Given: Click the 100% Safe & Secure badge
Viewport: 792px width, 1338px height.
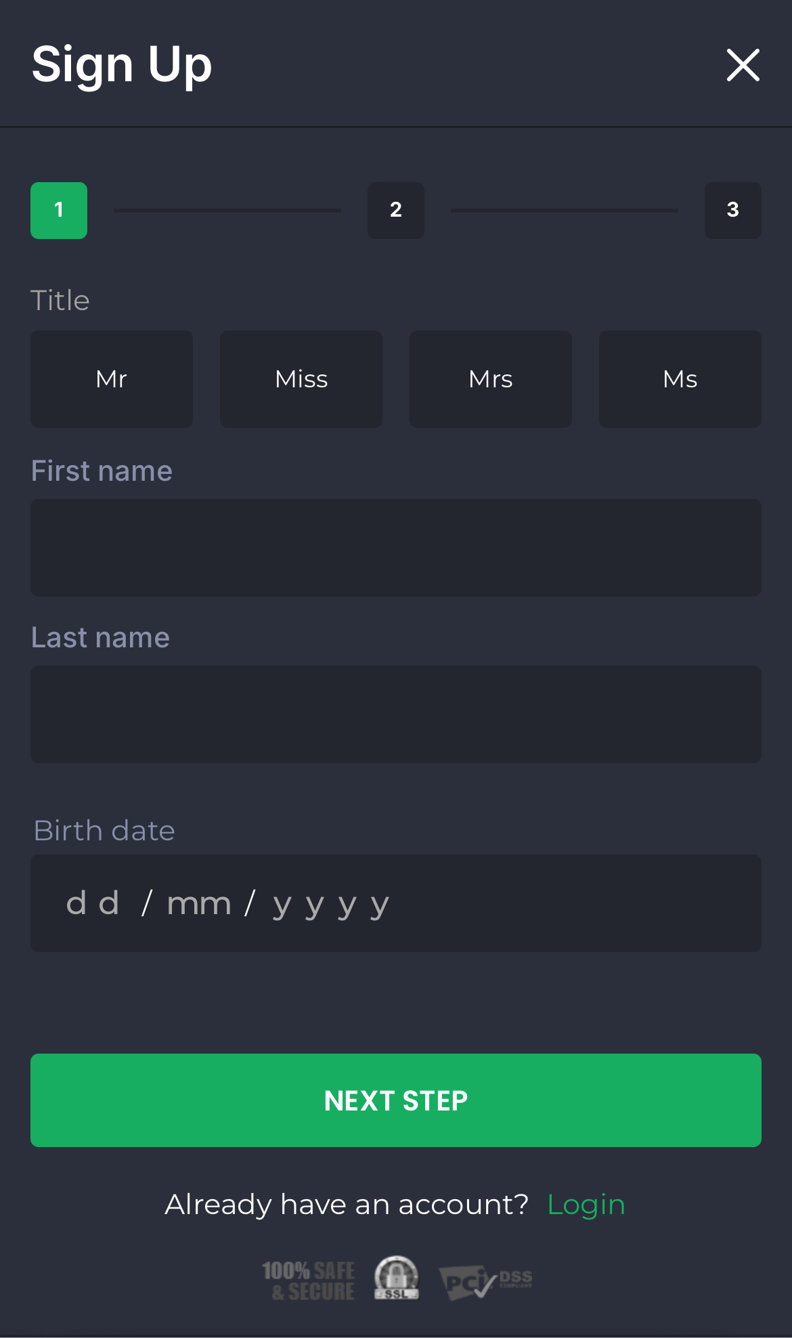Looking at the screenshot, I should pyautogui.click(x=309, y=1280).
